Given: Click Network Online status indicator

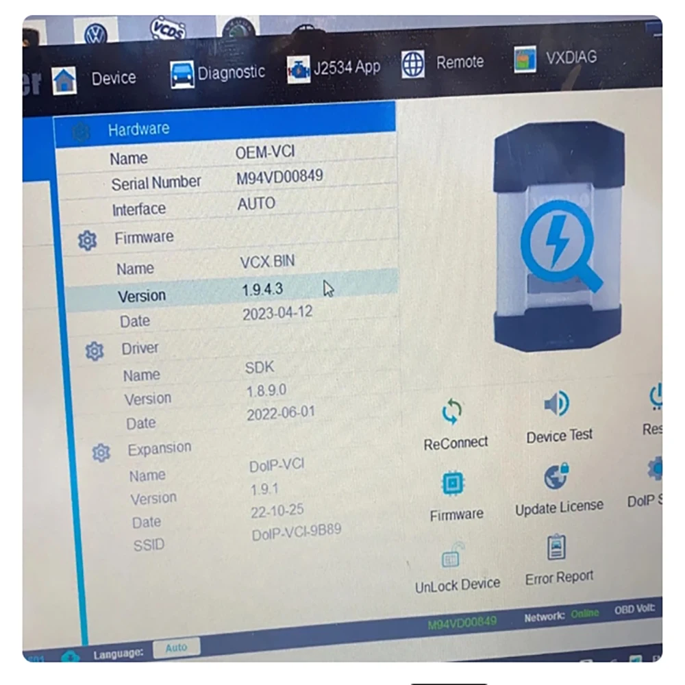Looking at the screenshot, I should (x=562, y=615).
